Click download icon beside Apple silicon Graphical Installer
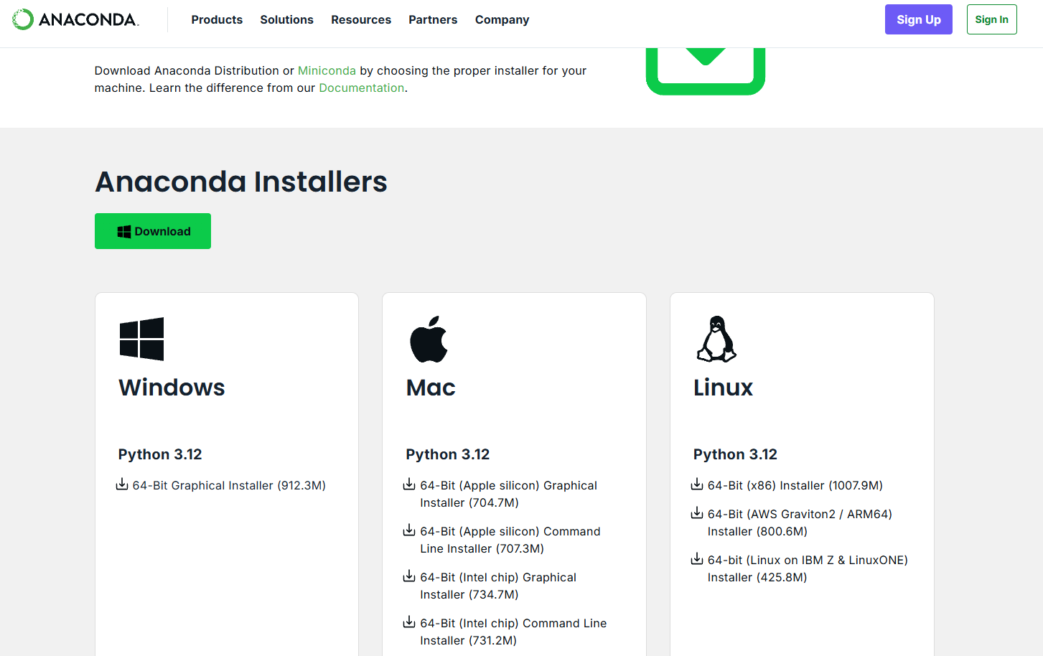 click(x=409, y=484)
